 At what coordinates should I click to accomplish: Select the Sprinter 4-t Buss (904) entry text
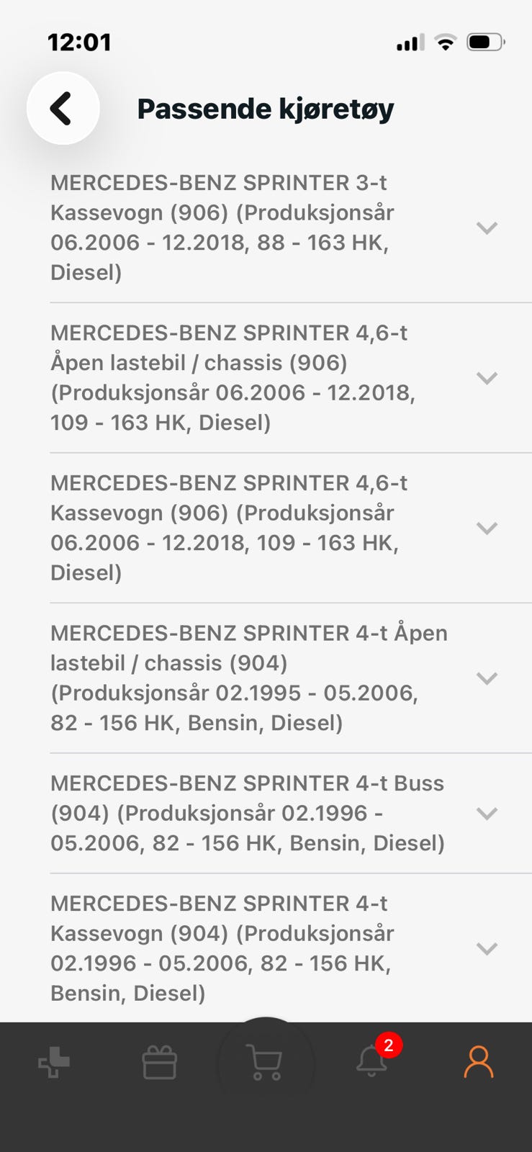248,813
